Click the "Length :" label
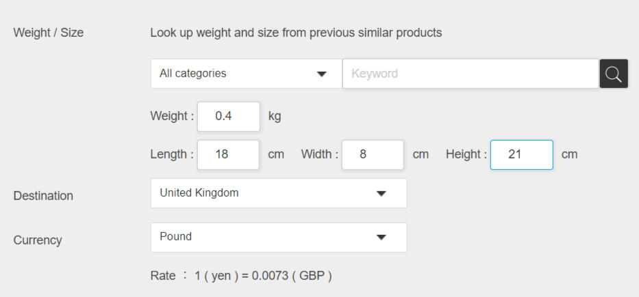The width and height of the screenshot is (639, 297). coord(172,154)
